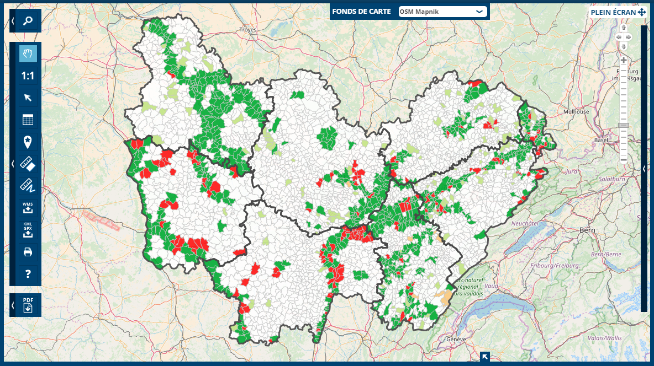Zoom in with the plus button

click(624, 60)
